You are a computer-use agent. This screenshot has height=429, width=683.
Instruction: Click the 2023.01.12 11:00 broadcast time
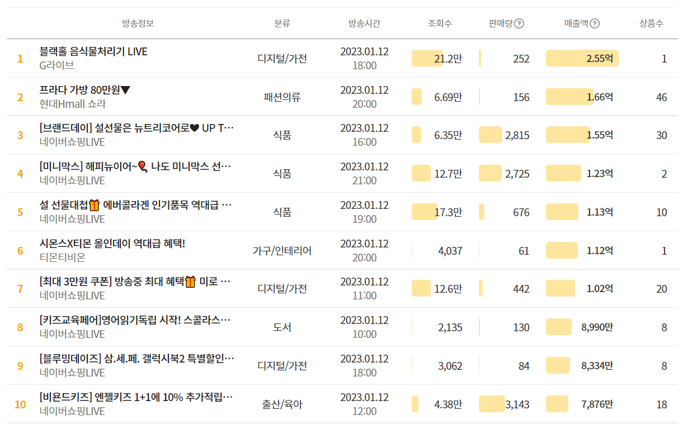pyautogui.click(x=364, y=288)
